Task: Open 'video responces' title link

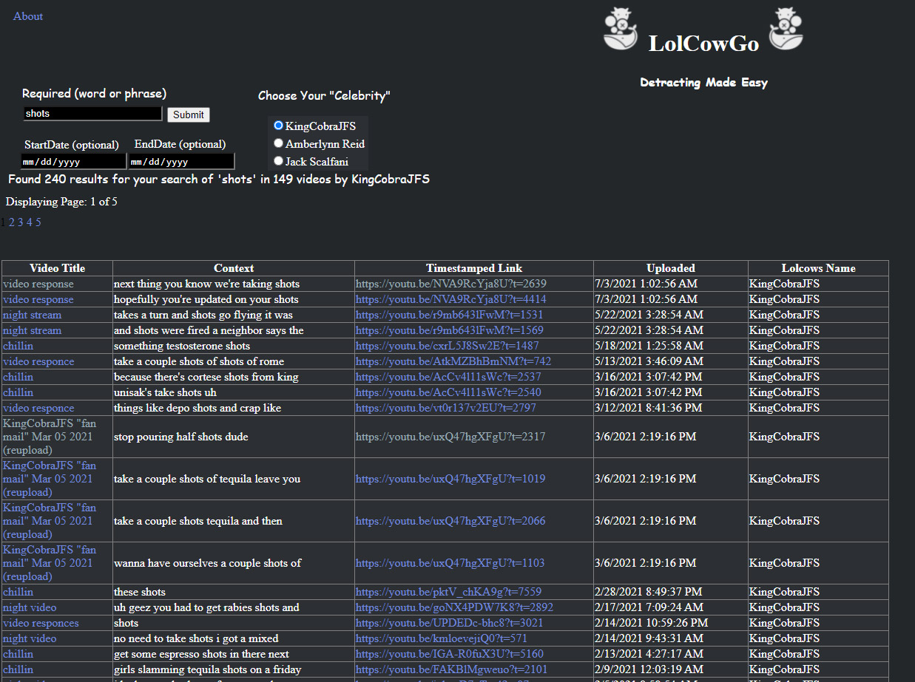Action: point(41,623)
